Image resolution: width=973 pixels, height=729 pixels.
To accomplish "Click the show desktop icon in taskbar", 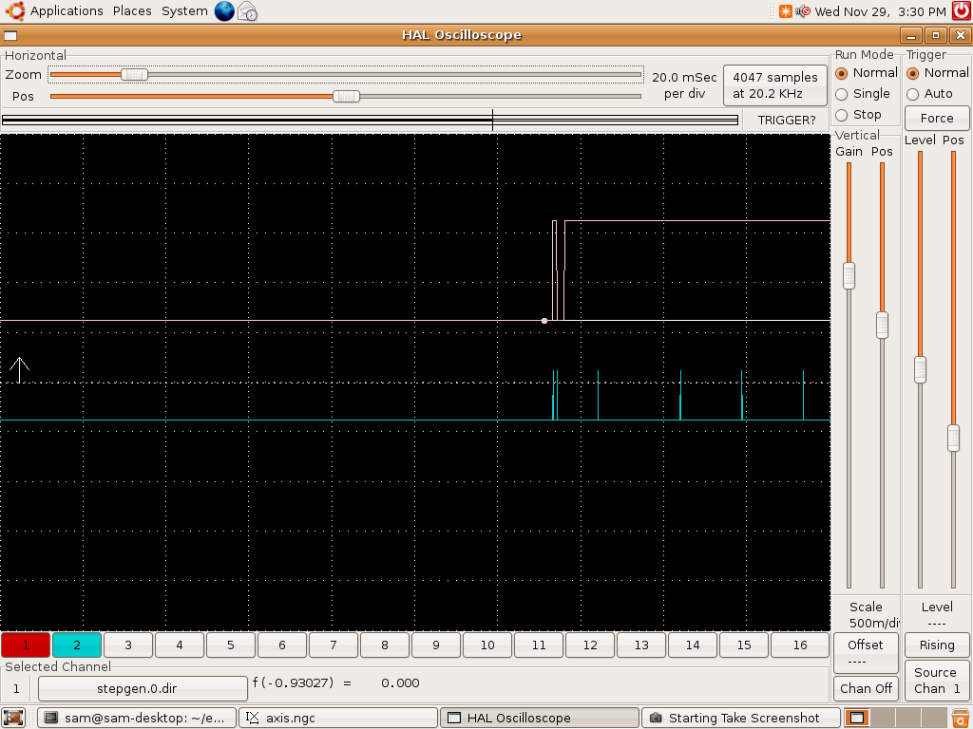I will point(13,718).
